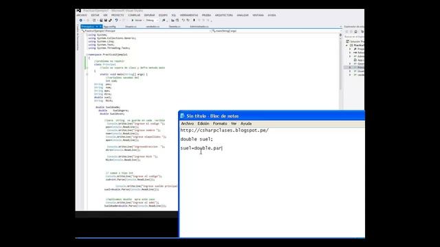Click the Visual Studio logo icon in title bar
The image size is (440, 247).
tap(78, 11)
